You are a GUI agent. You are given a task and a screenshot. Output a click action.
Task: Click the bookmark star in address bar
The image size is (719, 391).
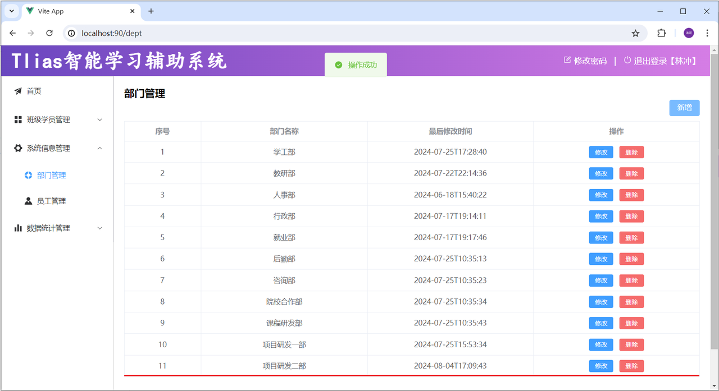636,33
